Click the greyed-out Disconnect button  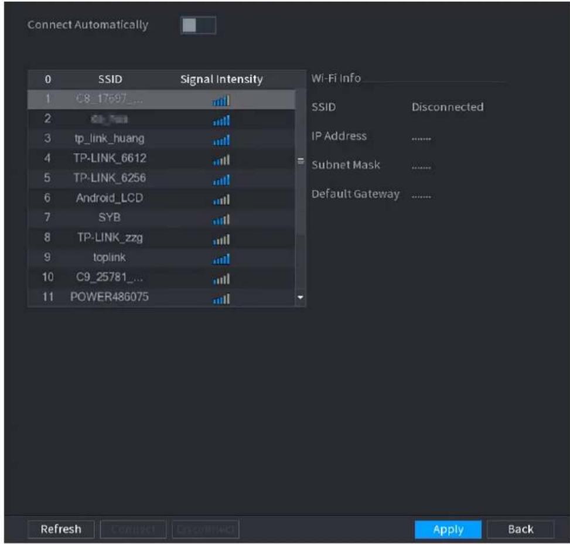[206, 529]
